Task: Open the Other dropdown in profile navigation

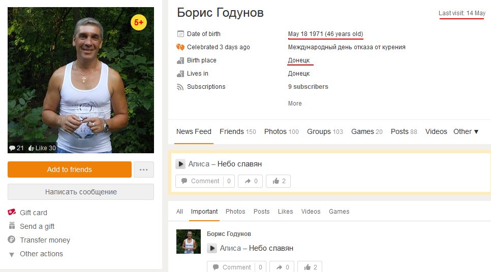Action: click(x=466, y=131)
